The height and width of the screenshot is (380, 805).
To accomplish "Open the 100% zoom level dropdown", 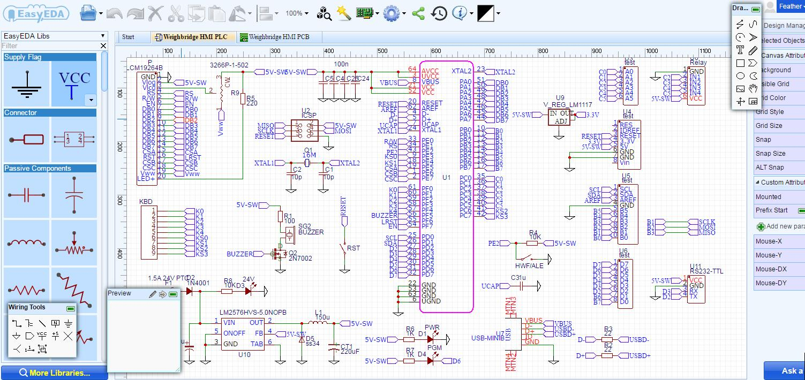I will pos(297,13).
